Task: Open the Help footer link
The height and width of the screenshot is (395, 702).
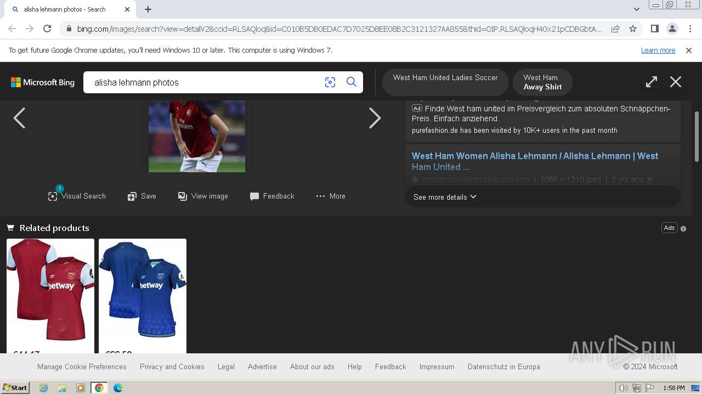Action: [355, 366]
